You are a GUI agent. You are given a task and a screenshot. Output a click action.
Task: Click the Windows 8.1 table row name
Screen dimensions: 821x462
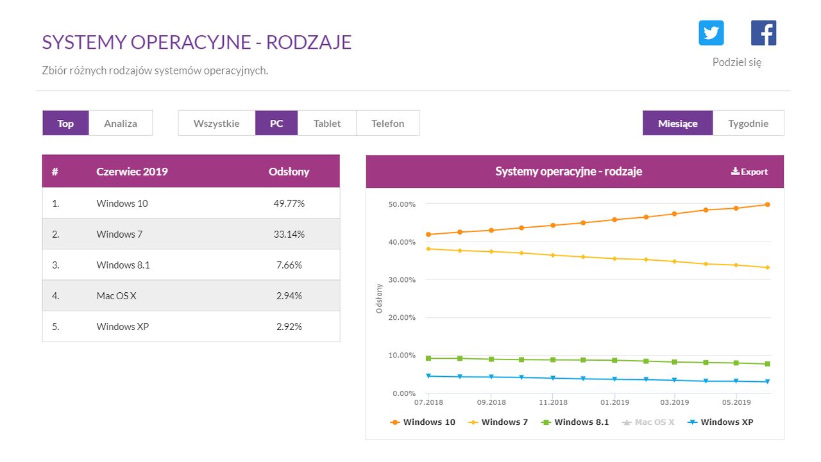pyautogui.click(x=123, y=265)
